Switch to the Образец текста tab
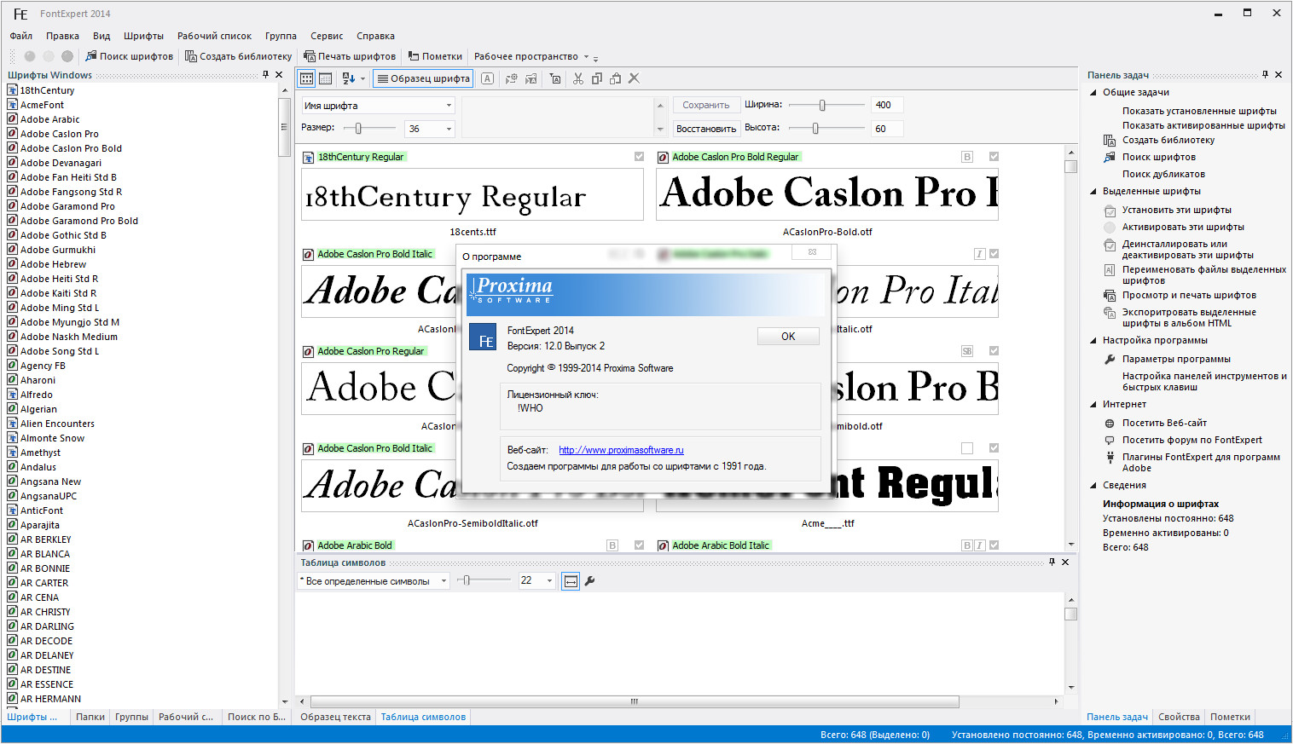Screen dimensions: 1293x744 (x=335, y=717)
